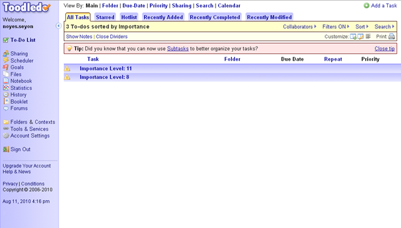Click the second Customize icon
The width and height of the screenshot is (401, 228).
[x=361, y=36]
